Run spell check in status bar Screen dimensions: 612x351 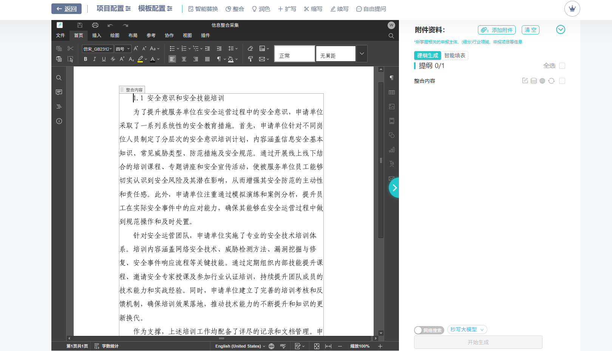pyautogui.click(x=283, y=346)
